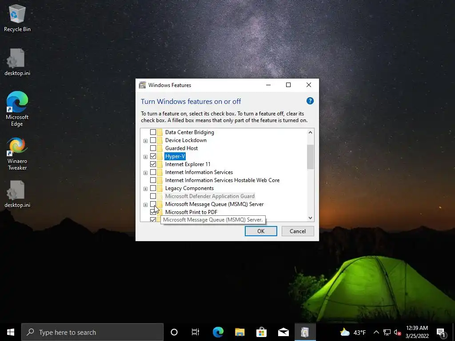Select the desktop.ini file below Recycle Bin
The image size is (455, 341).
17,62
